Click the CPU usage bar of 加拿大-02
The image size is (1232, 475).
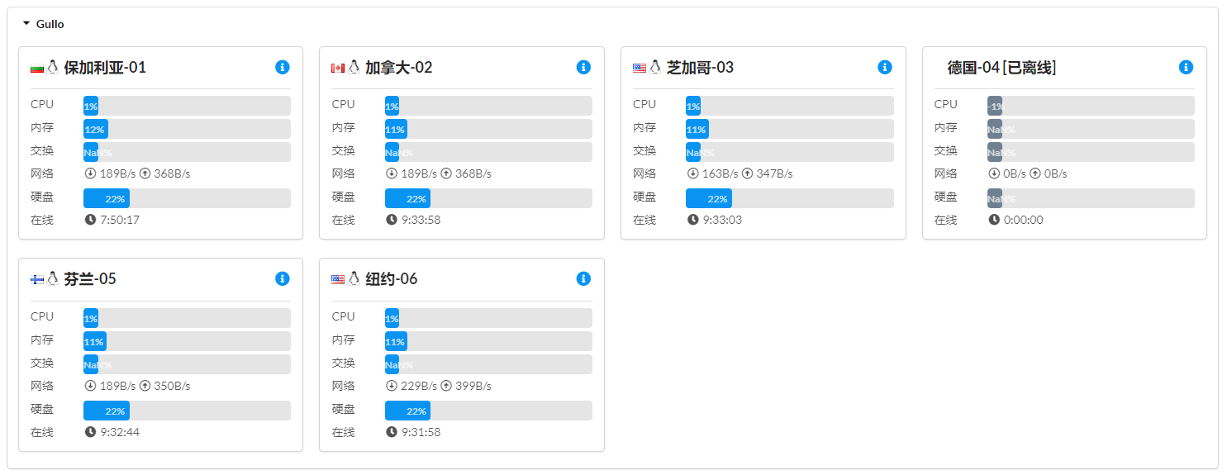click(x=488, y=106)
